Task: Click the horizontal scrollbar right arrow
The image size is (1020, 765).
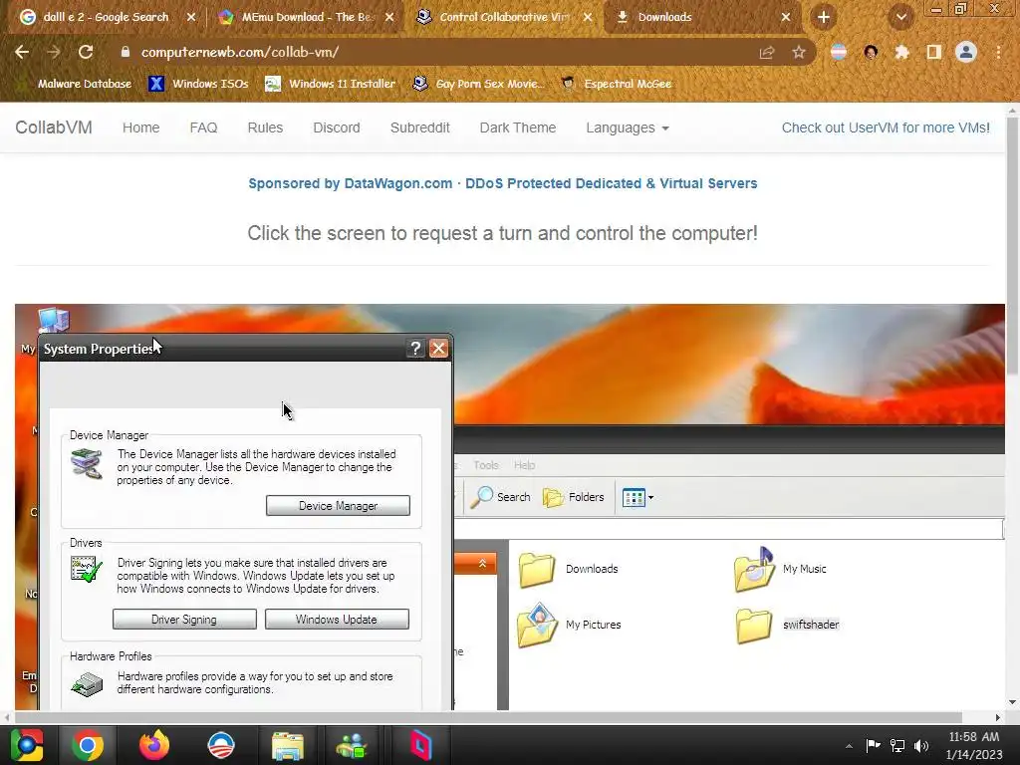Action: point(997,717)
